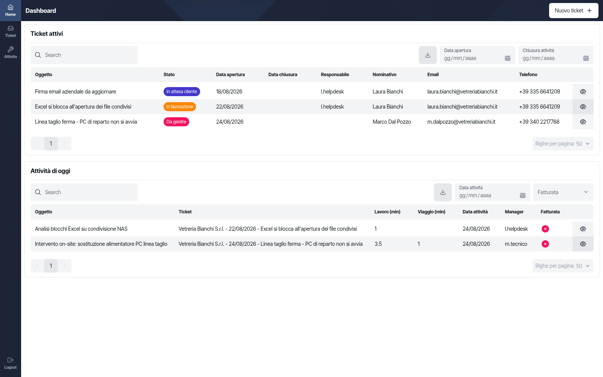Open the Ticket section in sidebar

(11, 32)
